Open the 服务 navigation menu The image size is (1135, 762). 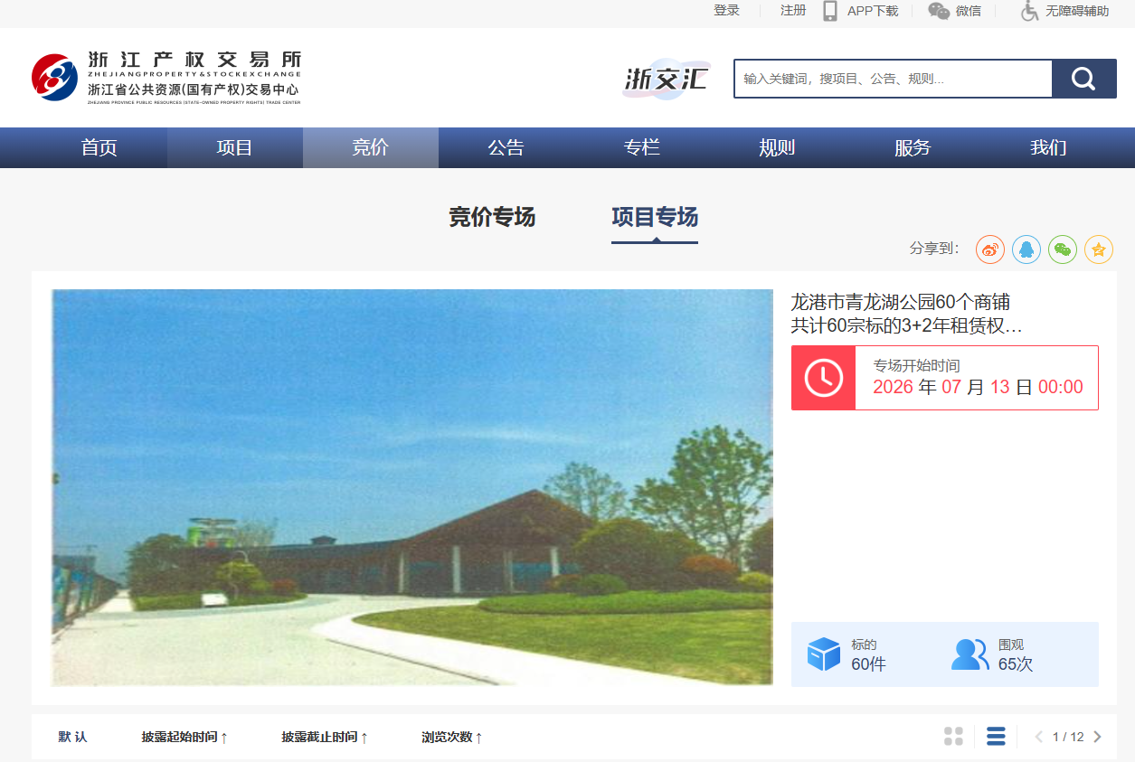click(x=913, y=147)
